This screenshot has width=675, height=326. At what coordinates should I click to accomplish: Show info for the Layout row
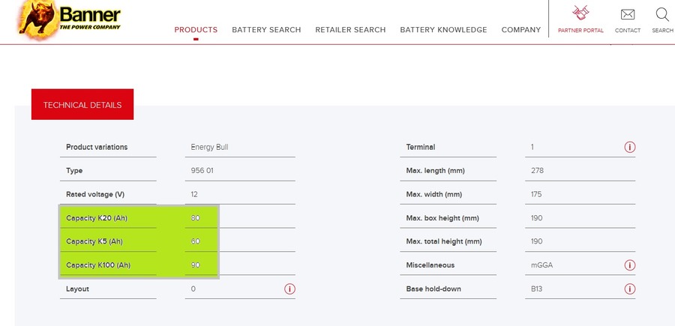(x=289, y=289)
